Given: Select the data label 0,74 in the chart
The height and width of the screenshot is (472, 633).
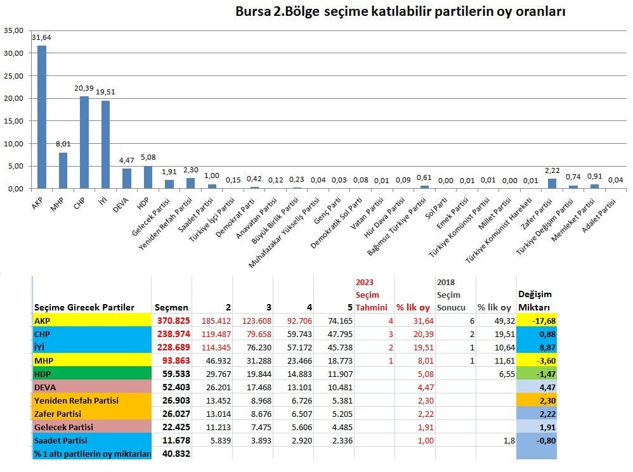Looking at the screenshot, I should (x=573, y=177).
